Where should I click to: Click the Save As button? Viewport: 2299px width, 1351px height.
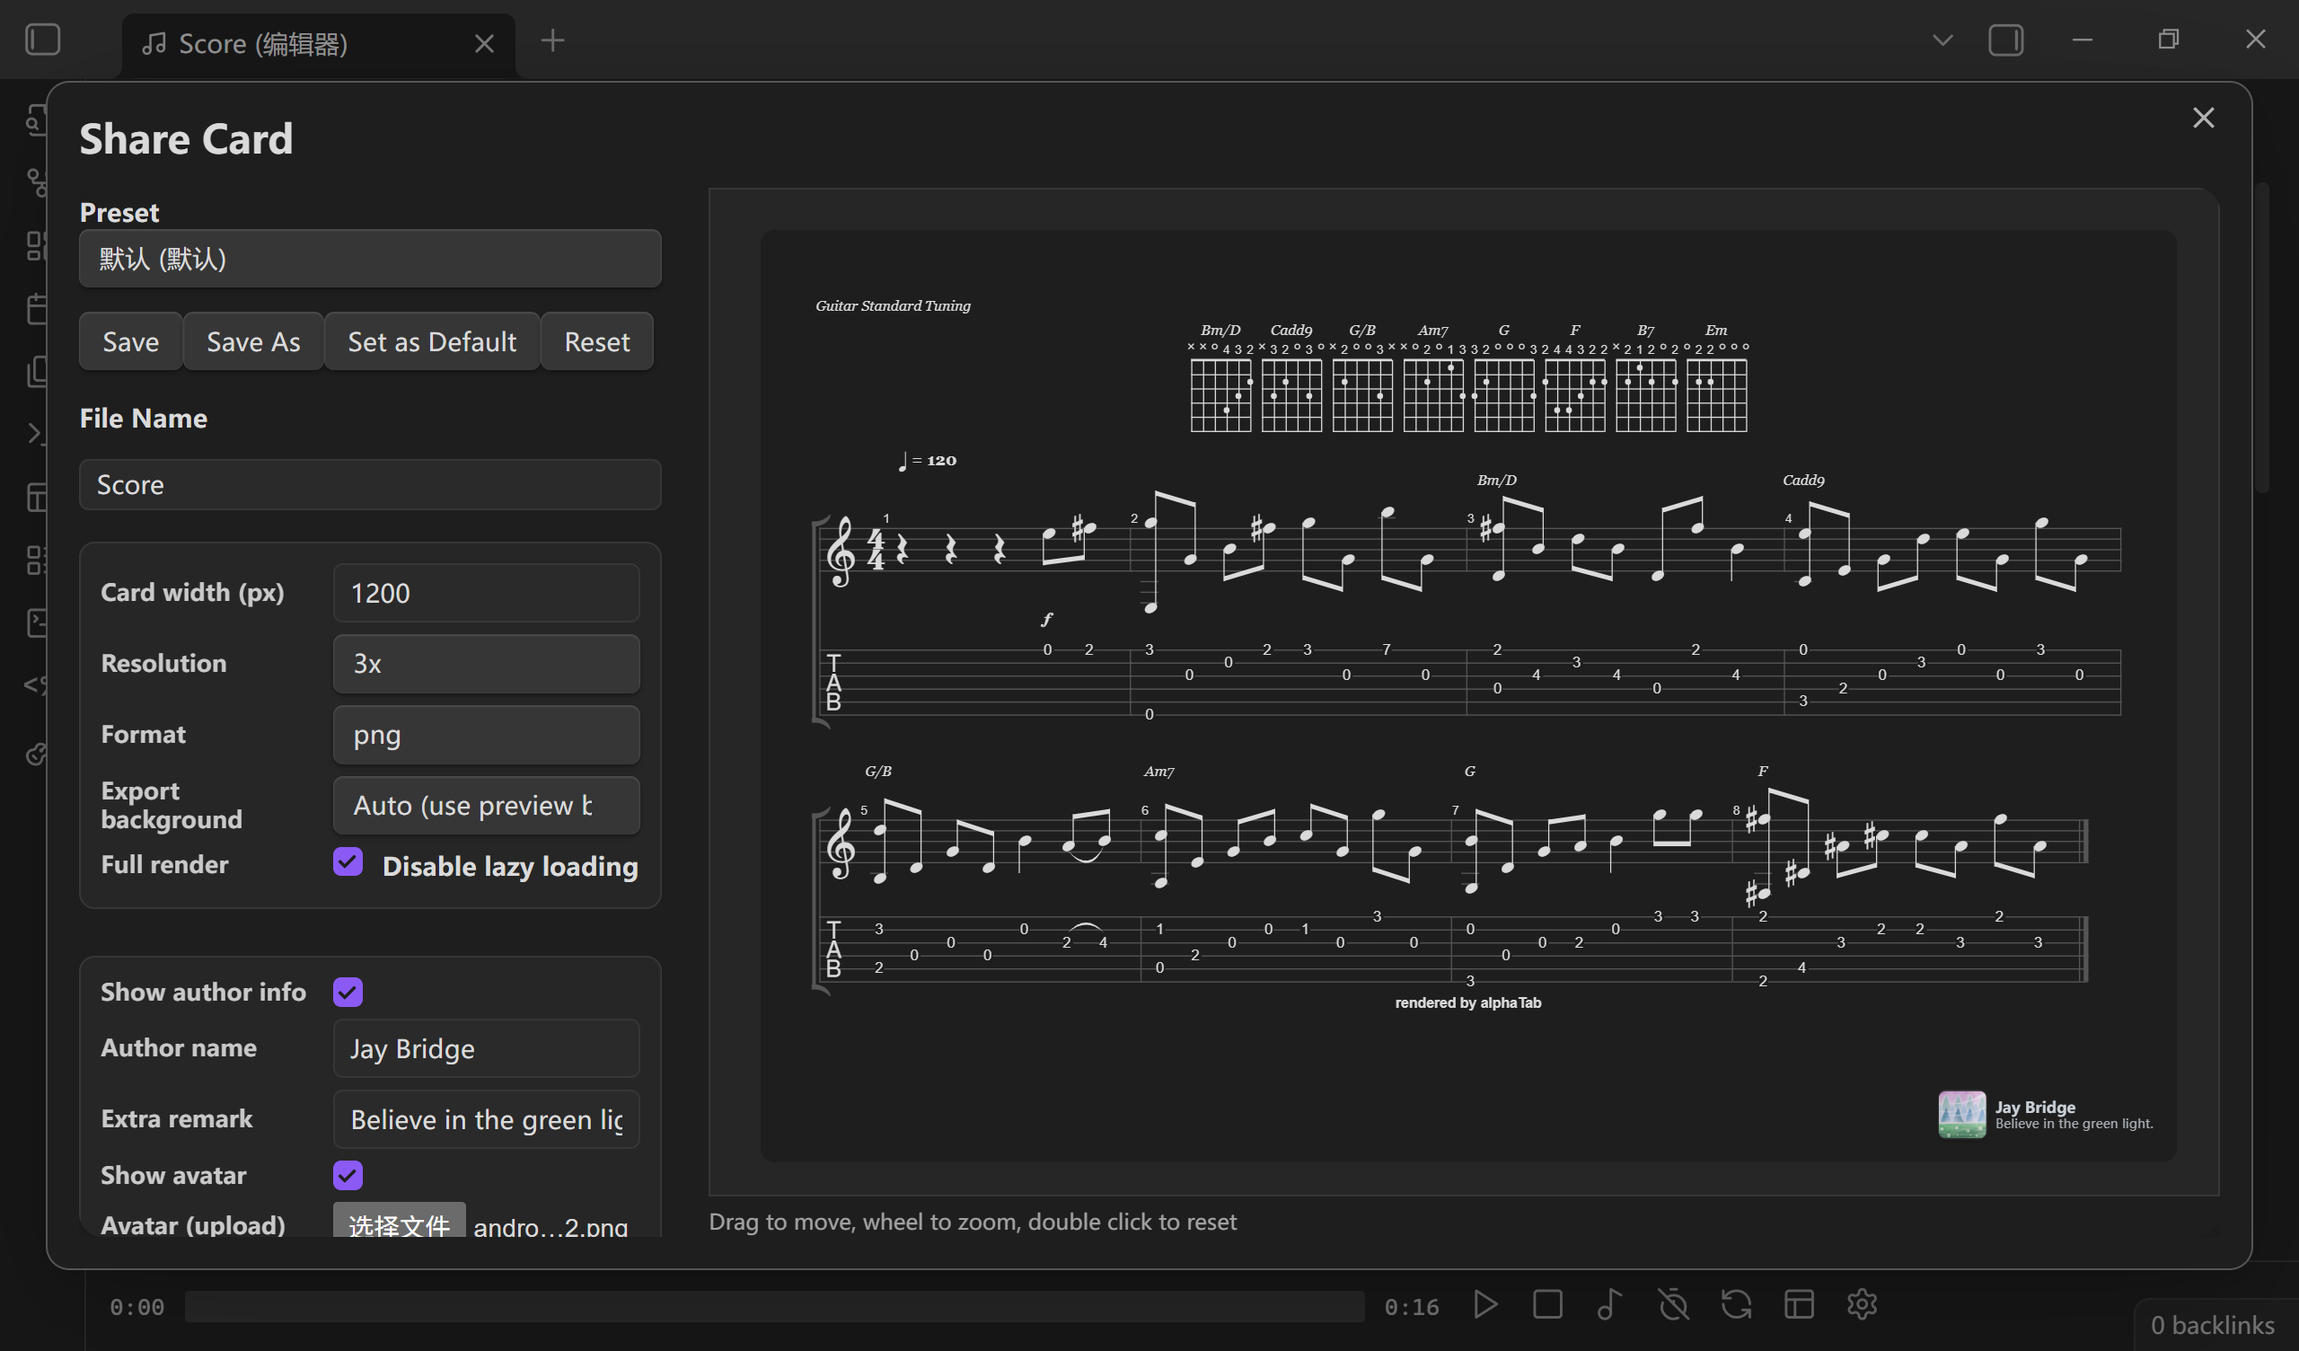pyautogui.click(x=253, y=341)
